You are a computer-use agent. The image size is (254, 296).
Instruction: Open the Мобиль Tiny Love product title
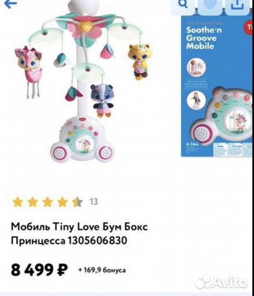[80, 234]
